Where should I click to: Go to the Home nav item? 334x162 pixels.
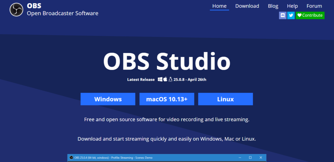point(220,6)
